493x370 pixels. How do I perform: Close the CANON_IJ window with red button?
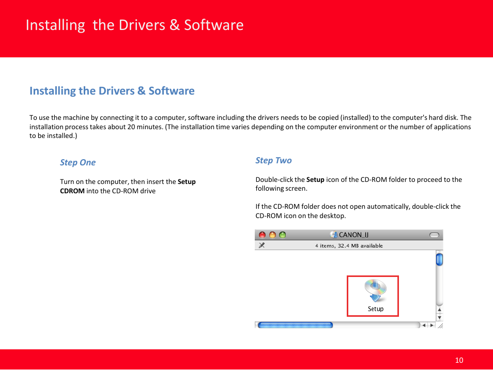click(x=262, y=235)
